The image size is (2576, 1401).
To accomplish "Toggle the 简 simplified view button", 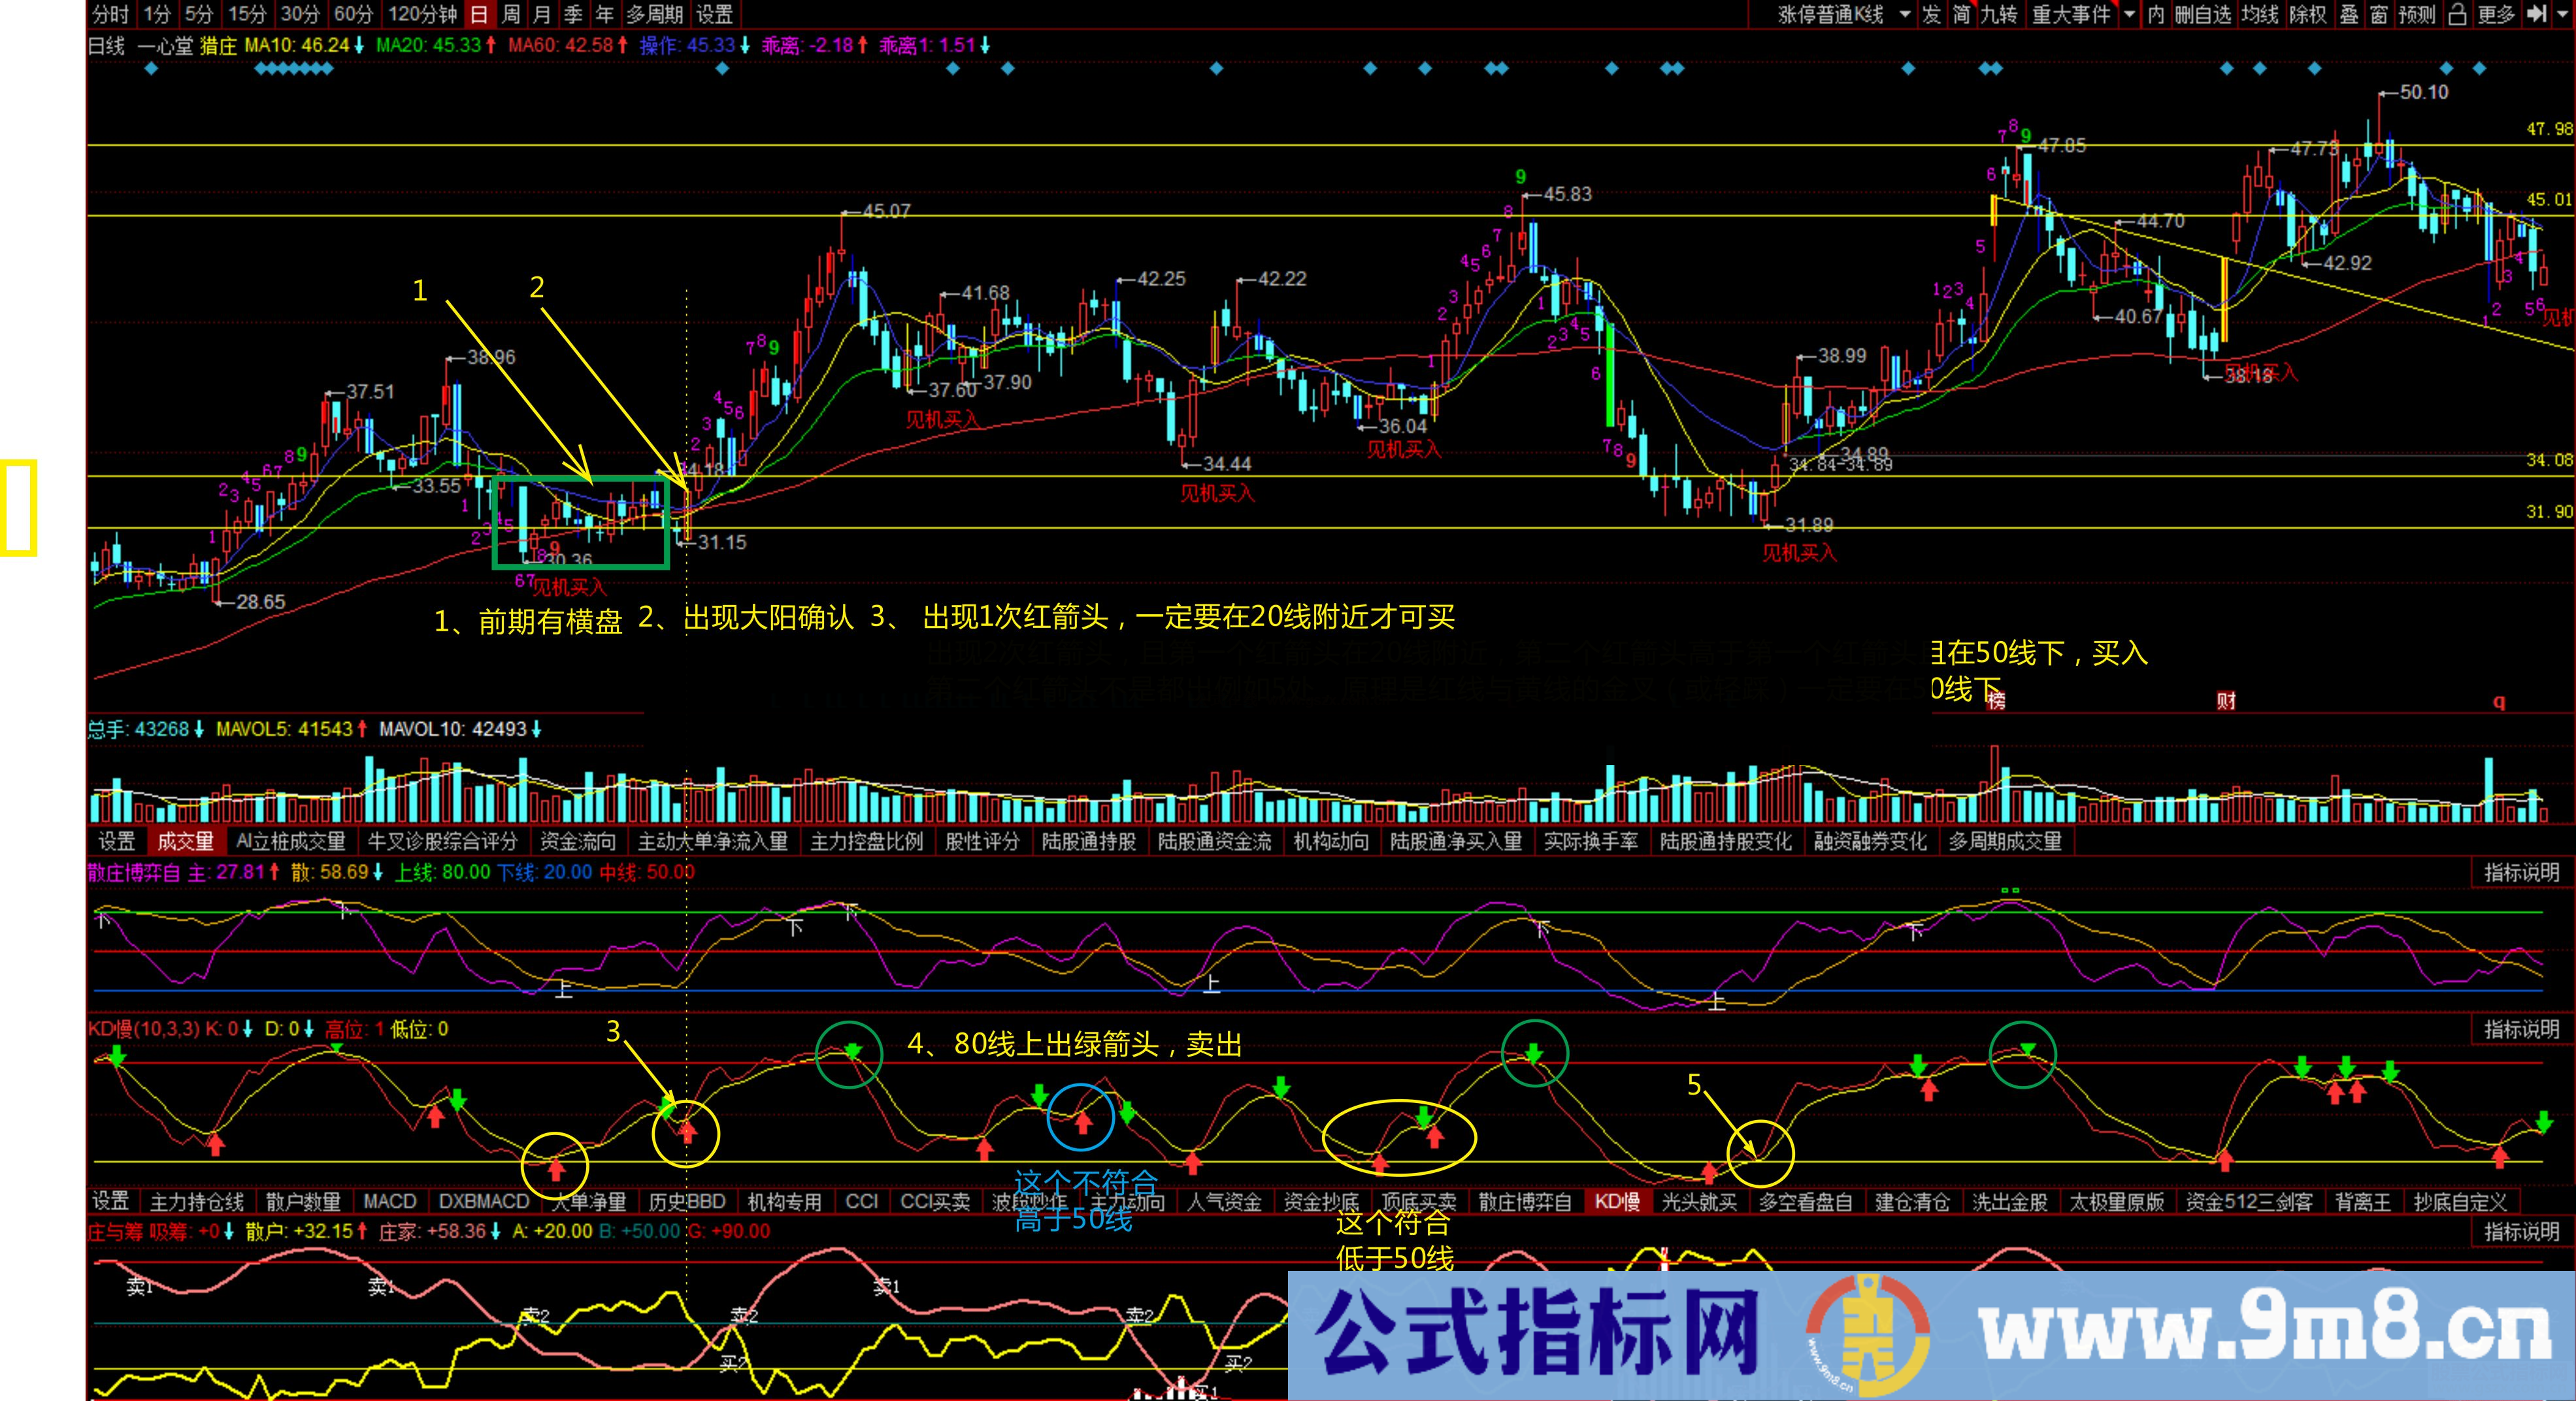I will 1961,14.
